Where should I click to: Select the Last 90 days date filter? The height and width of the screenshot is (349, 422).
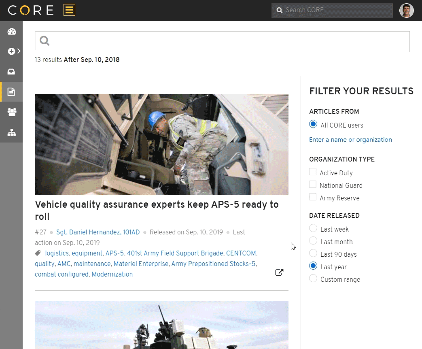313,253
